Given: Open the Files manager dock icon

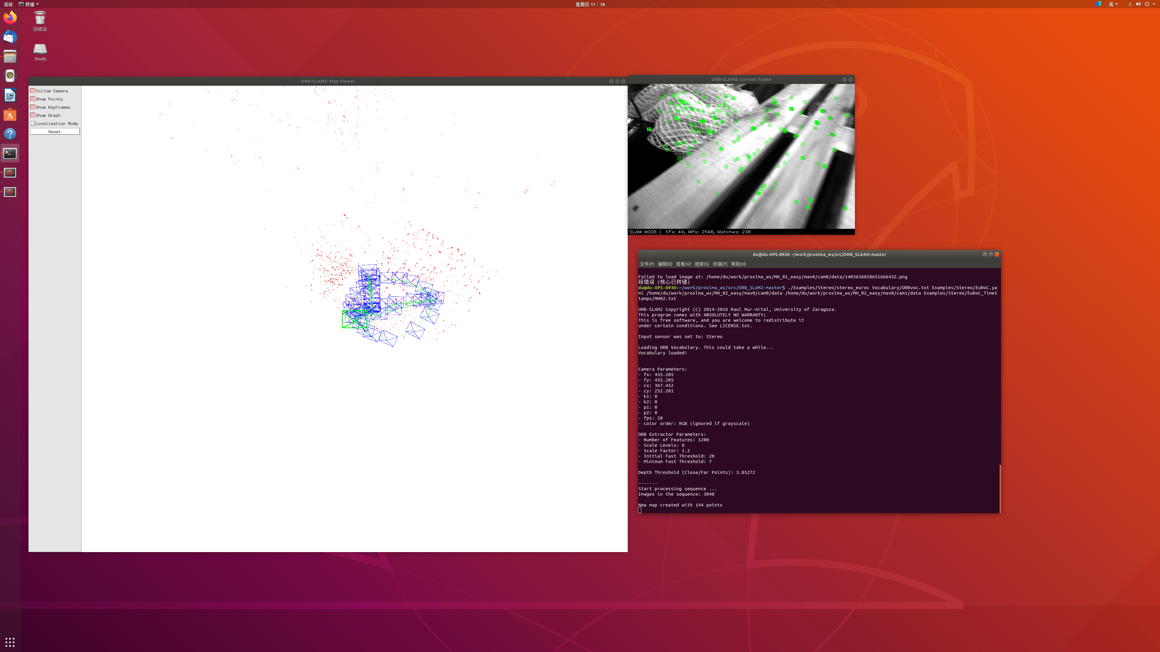Looking at the screenshot, I should (x=10, y=56).
